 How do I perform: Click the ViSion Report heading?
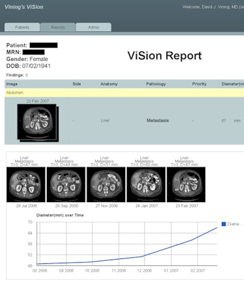click(x=165, y=56)
